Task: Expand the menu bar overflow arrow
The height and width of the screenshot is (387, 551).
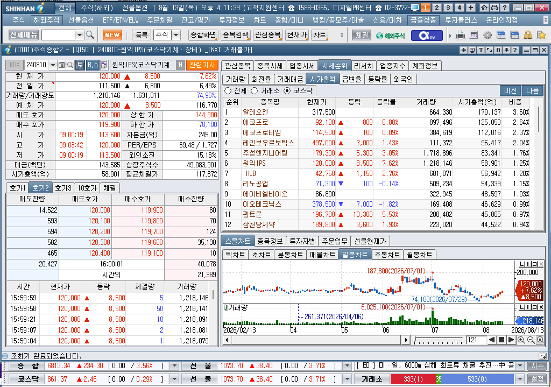Action: tap(545, 20)
